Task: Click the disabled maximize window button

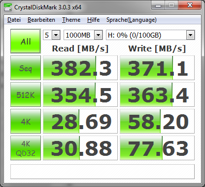Action: coord(171,5)
